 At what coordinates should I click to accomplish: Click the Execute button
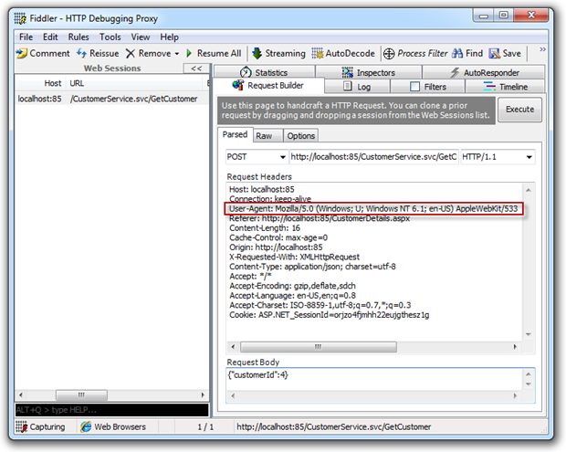pos(519,110)
